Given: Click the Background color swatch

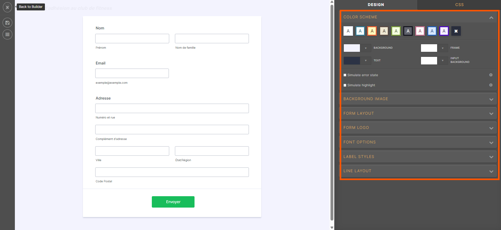Looking at the screenshot, I should pyautogui.click(x=352, y=48).
